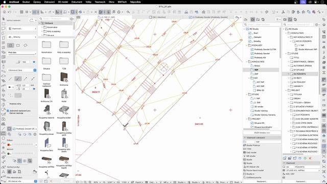
Task: Select the Arrow tool in toolbox
Action: coord(4,19)
